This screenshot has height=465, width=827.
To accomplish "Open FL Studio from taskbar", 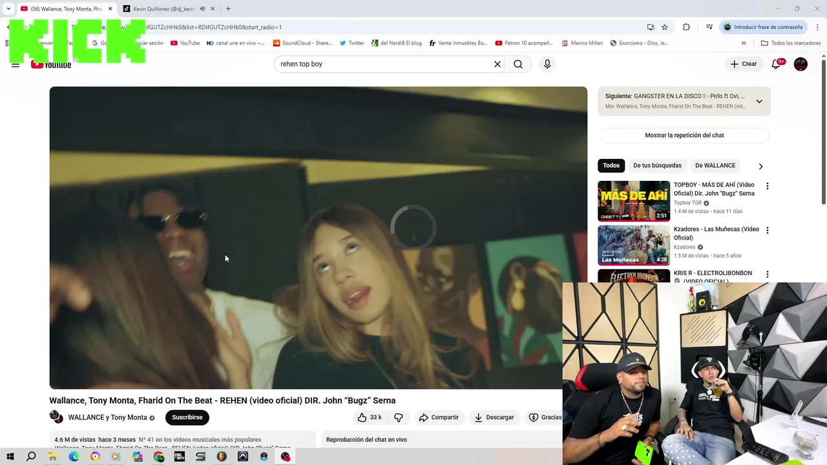I will (222, 457).
